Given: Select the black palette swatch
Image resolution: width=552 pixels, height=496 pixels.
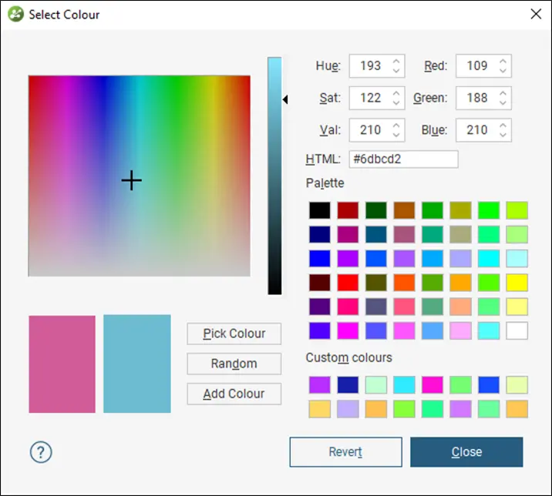Looking at the screenshot, I should tap(320, 210).
